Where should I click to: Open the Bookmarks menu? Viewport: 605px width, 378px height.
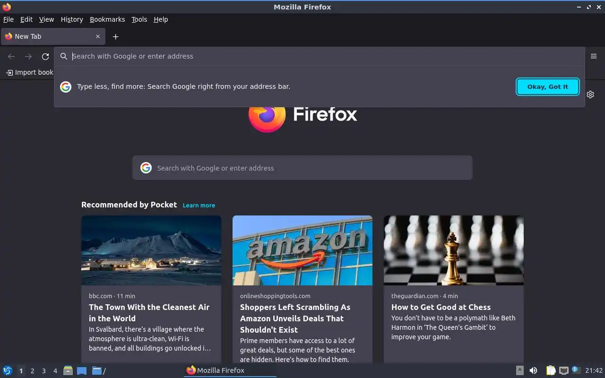pyautogui.click(x=107, y=19)
